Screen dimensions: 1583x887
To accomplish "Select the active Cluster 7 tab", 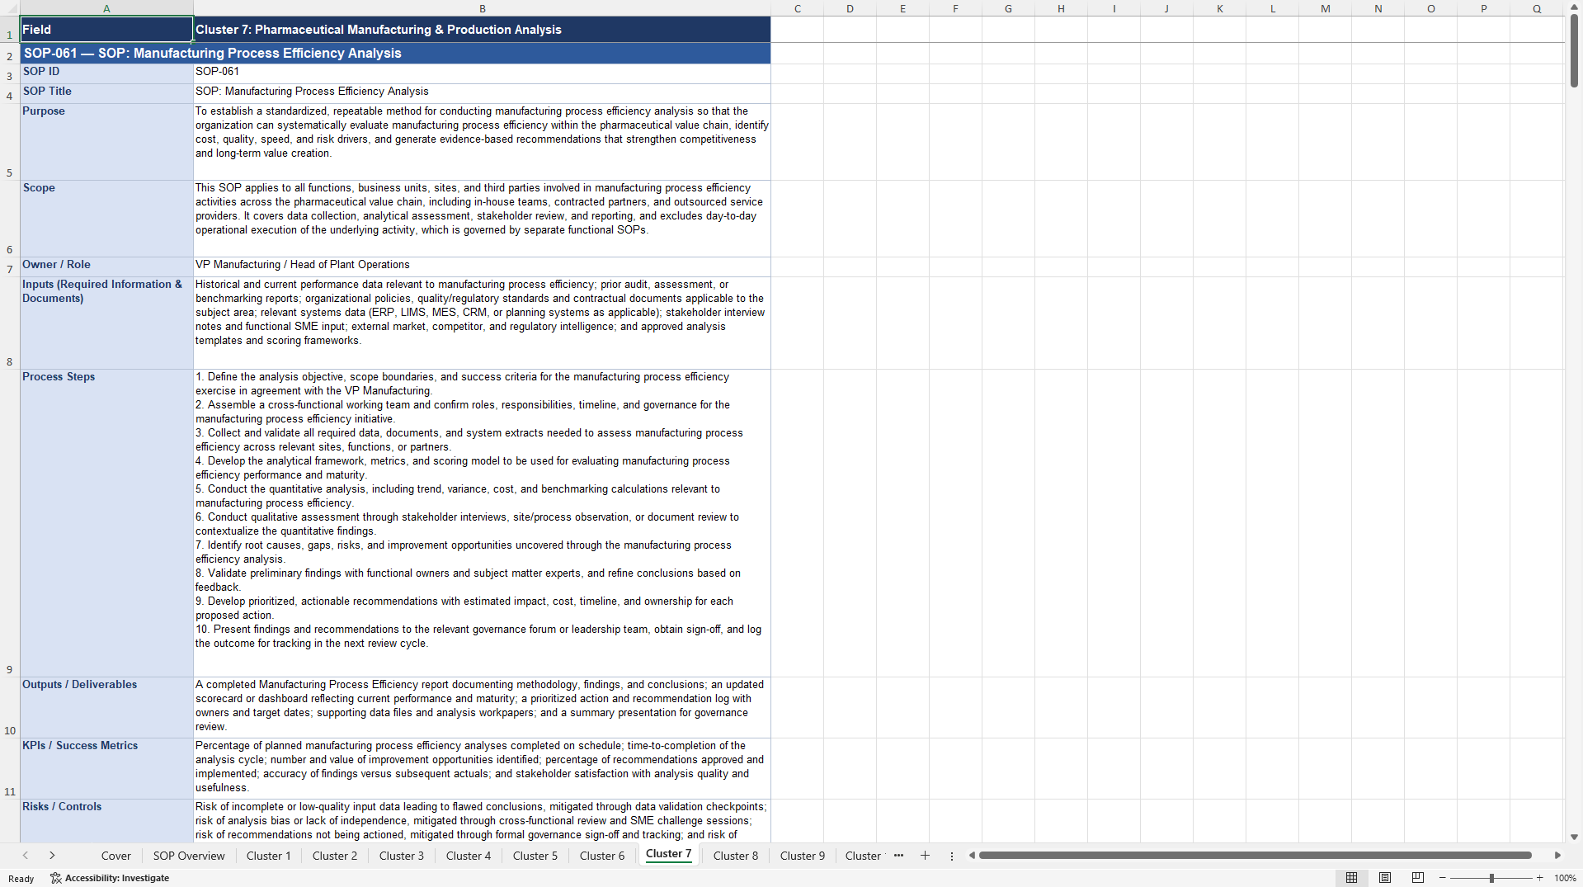I will [669, 854].
